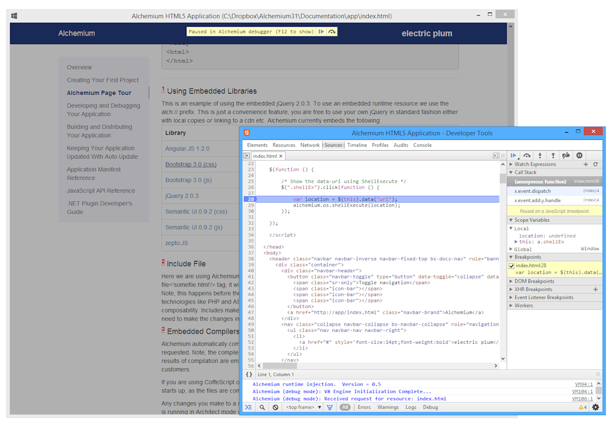This screenshot has width=614, height=426.
Task: Click the Alchemium brand in the navbar
Action: [76, 33]
